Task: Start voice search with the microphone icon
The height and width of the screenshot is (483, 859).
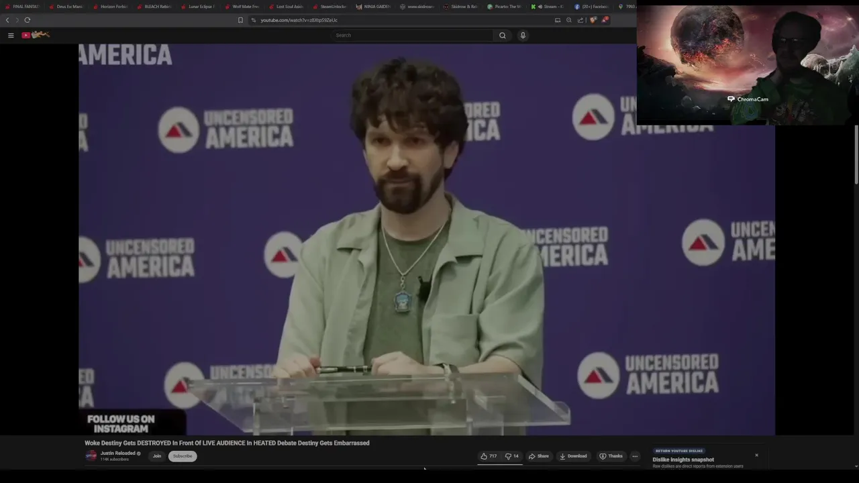Action: pos(523,35)
